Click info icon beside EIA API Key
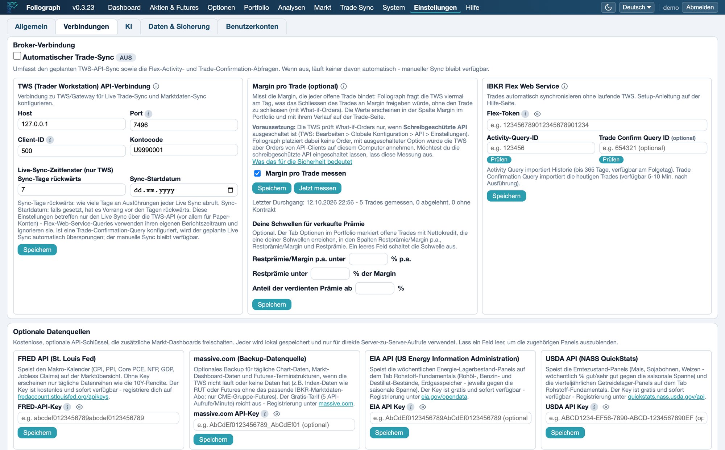The width and height of the screenshot is (725, 450). [x=410, y=407]
